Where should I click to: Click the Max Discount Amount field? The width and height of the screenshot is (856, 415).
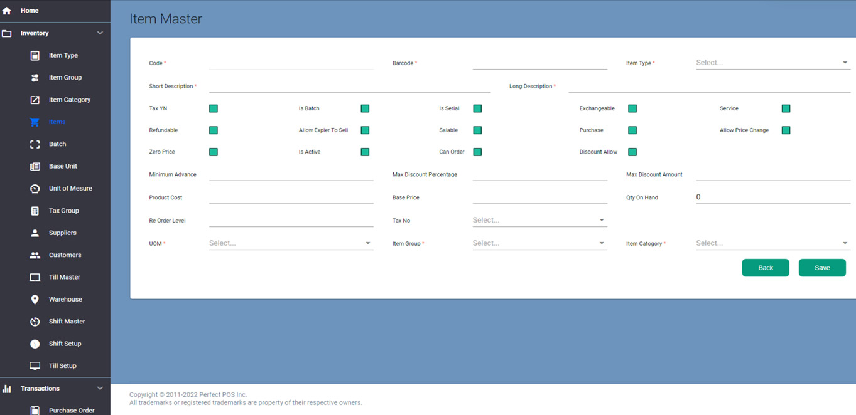[773, 174]
